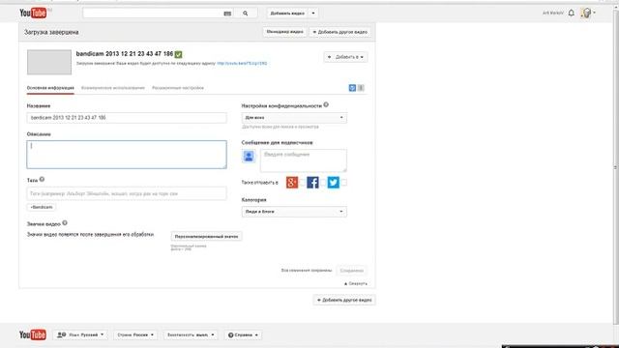Select the Основная информация tab

[50, 88]
